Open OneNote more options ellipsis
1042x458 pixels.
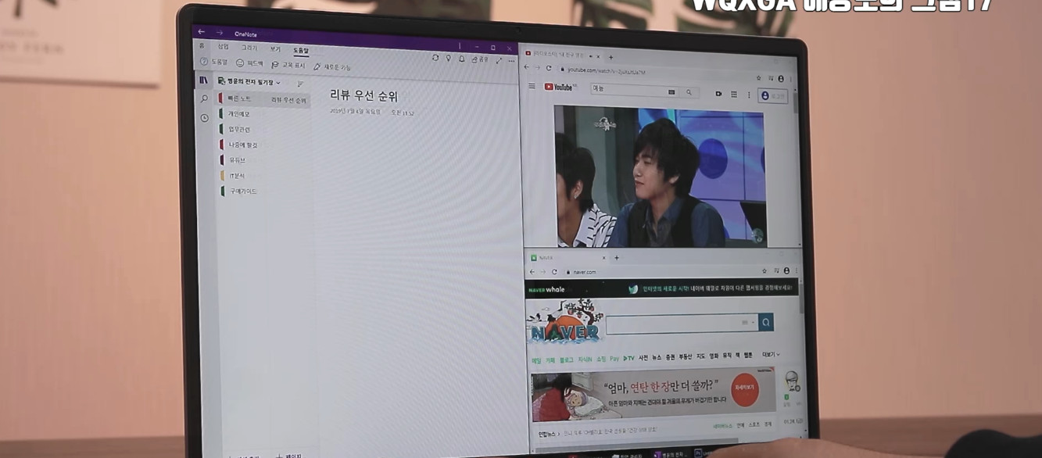511,60
